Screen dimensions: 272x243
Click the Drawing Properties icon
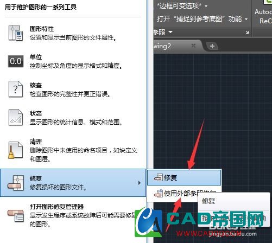point(16,33)
